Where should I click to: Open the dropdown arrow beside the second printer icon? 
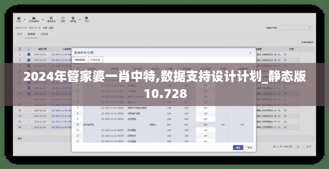pyautogui.click(x=43, y=20)
